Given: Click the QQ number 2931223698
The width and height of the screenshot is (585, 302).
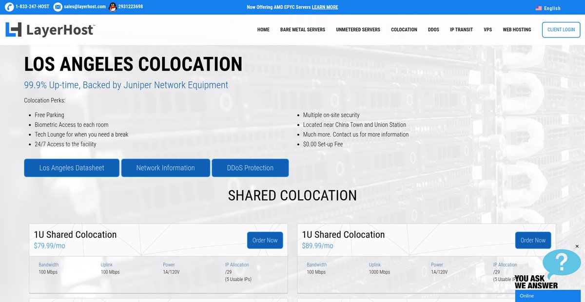Looking at the screenshot, I should 131,7.
